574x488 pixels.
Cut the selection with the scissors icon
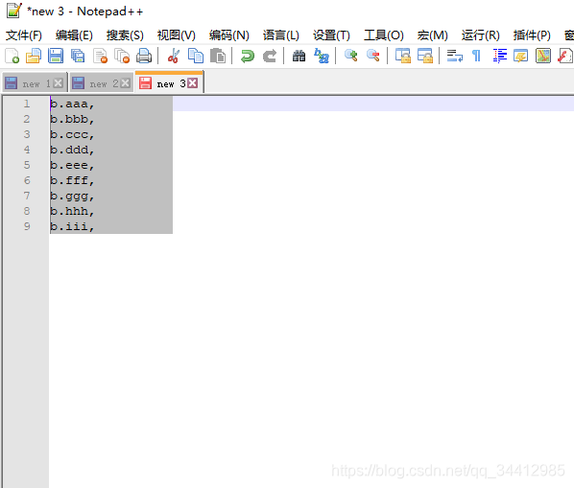[174, 56]
